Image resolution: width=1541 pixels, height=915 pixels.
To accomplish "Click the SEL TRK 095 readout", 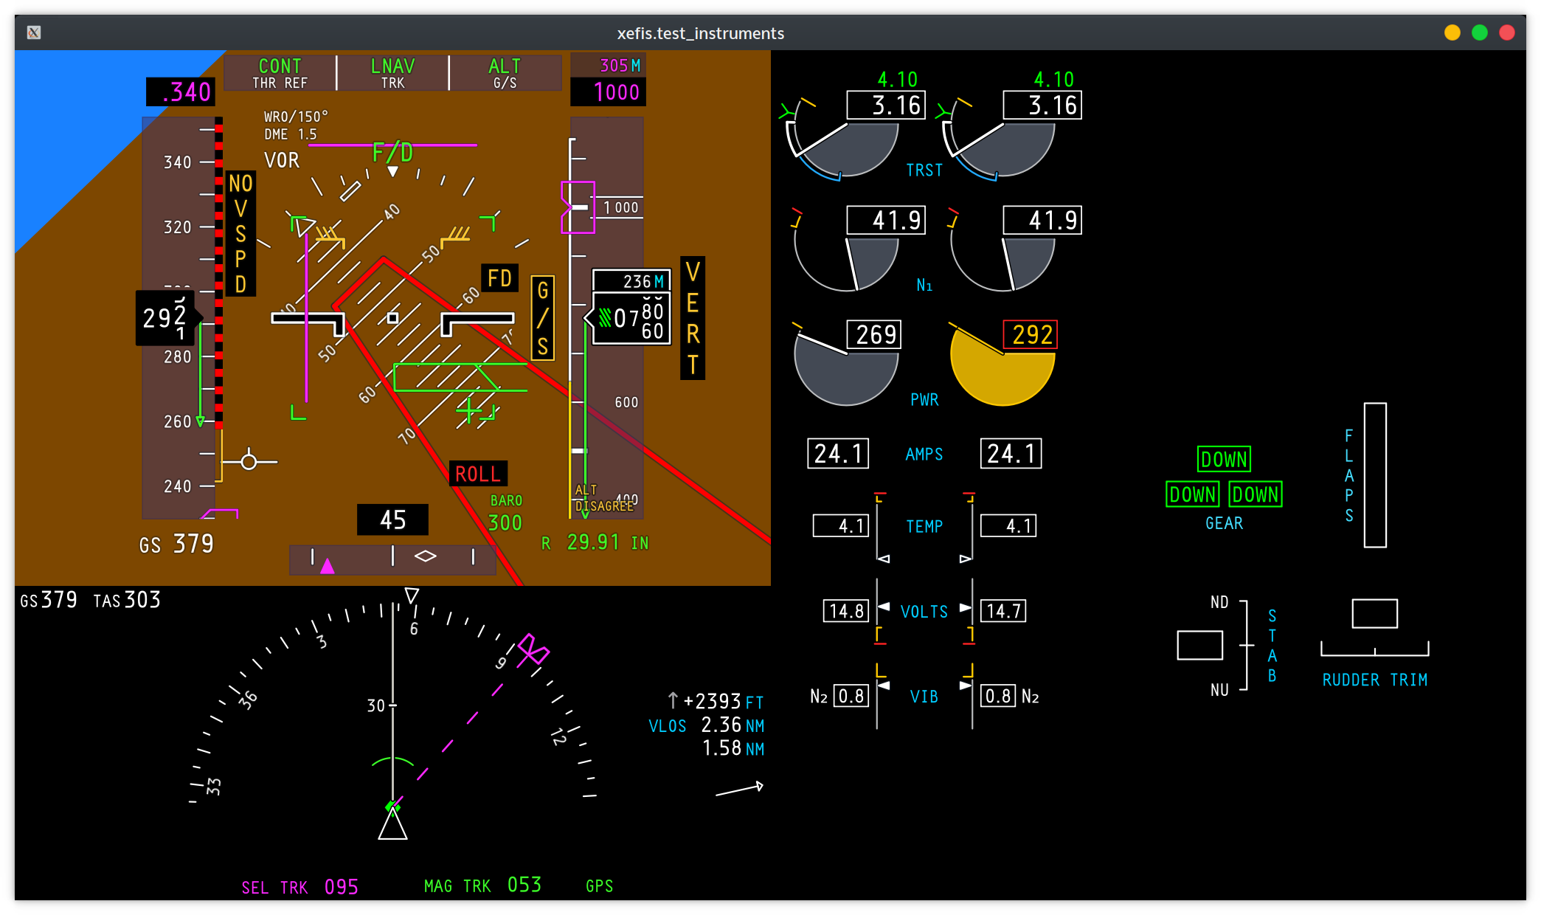I will pos(300,887).
